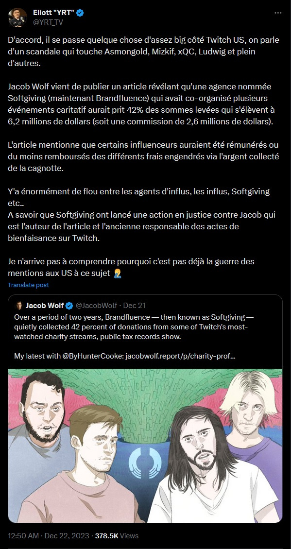Viewport: 291px width, 549px height.
Task: Click verified badge next to Jacob Wolf
Action: tap(69, 306)
